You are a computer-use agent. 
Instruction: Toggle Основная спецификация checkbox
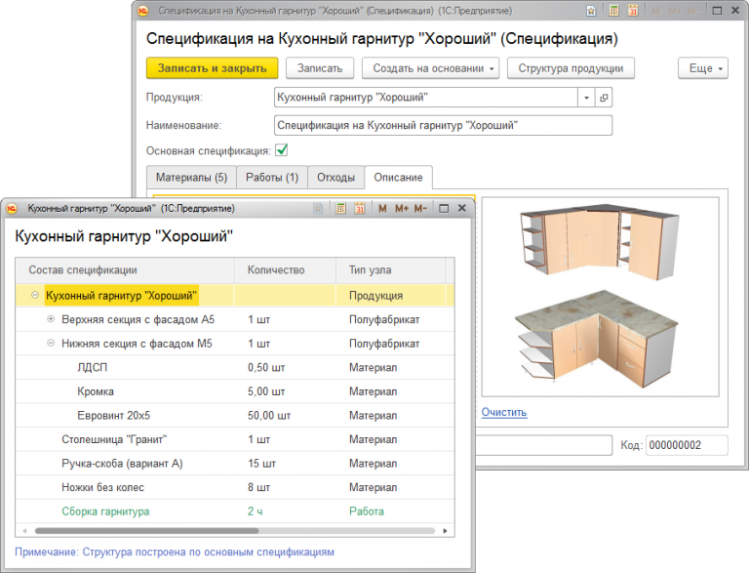point(282,150)
